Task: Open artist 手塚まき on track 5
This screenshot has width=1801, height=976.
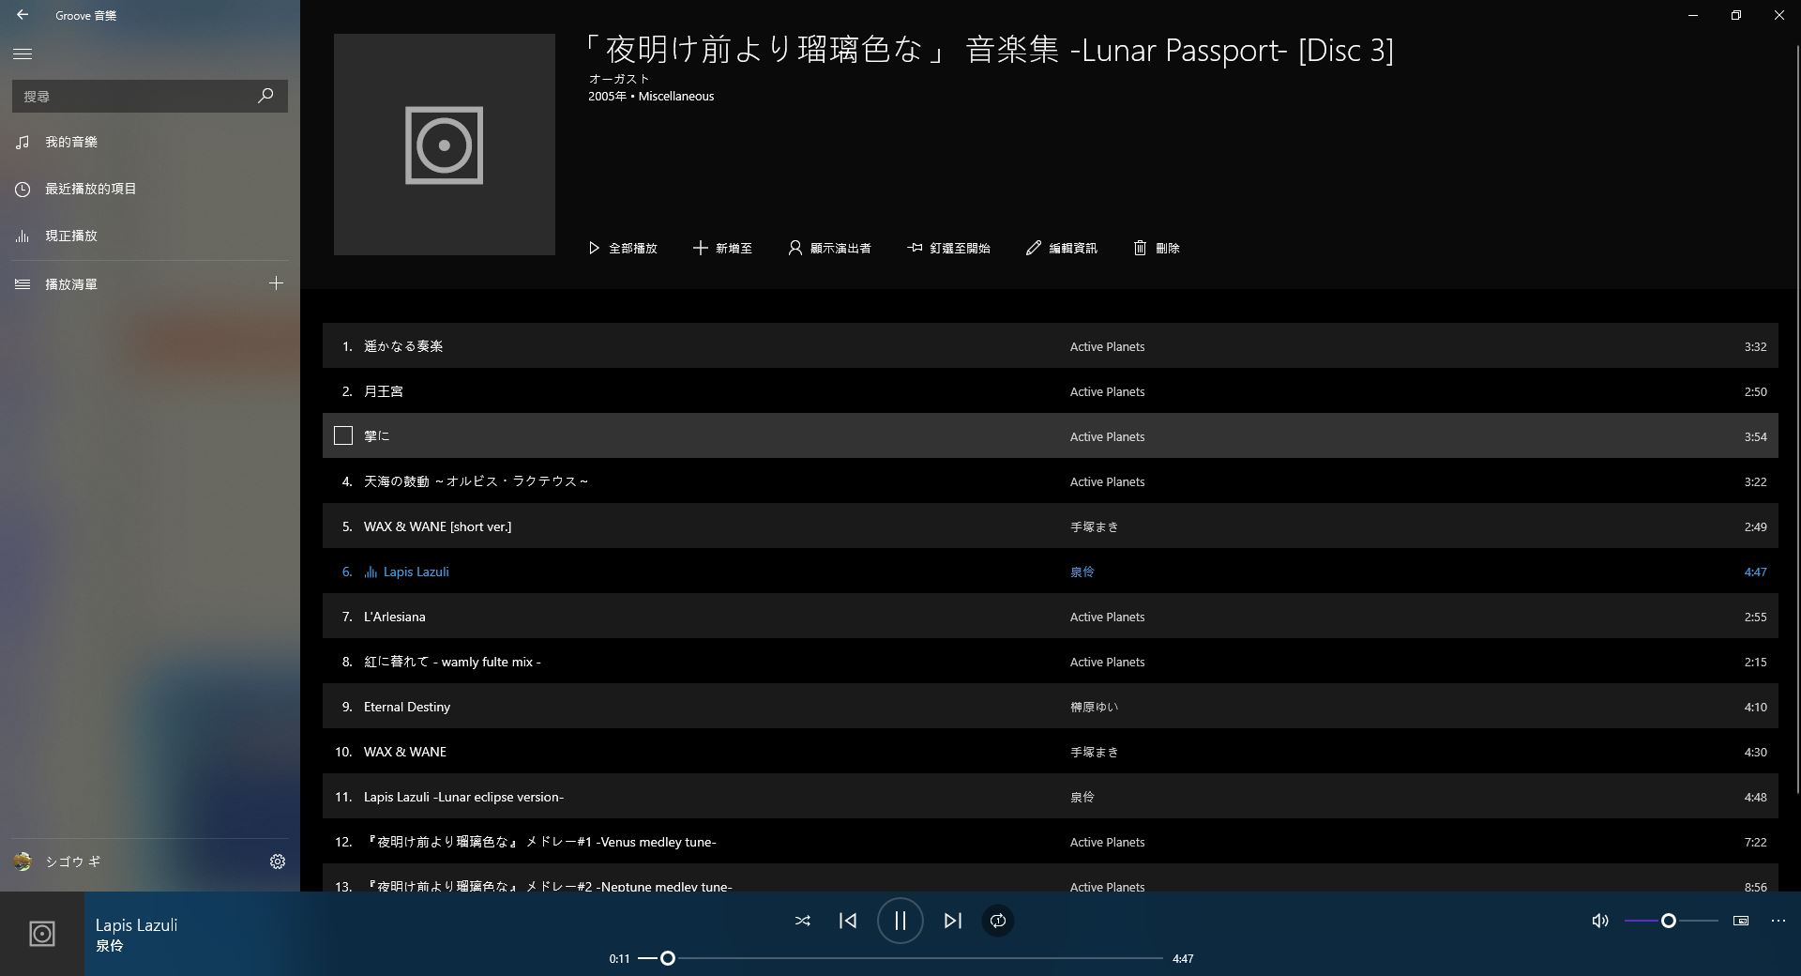Action: 1094,526
